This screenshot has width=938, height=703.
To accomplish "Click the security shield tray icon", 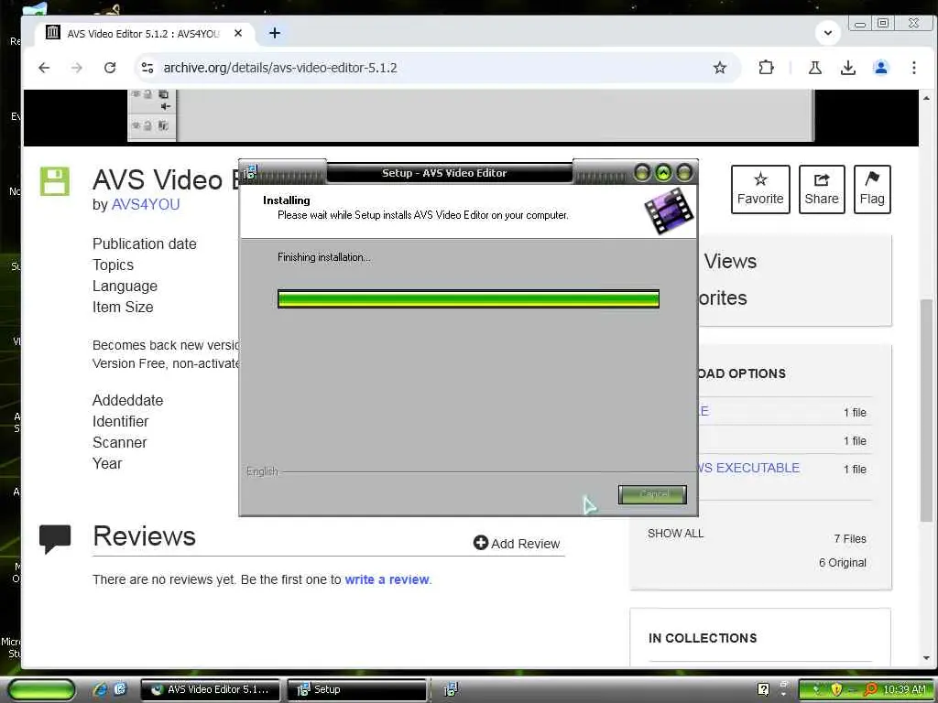I will (x=836, y=689).
